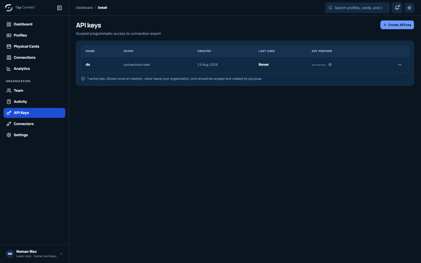
Task: Collapse the sidebar panel
Action: point(60,8)
